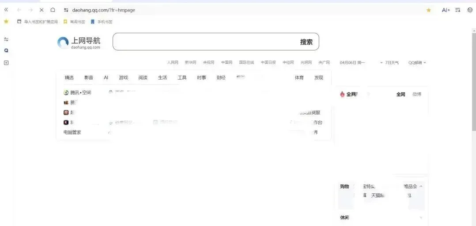Viewport: 476px width, 226px height.
Task: Expand the 休闲 section chevron
Action: [x=421, y=218]
